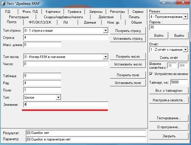Click the Результат output field

click(86, 133)
